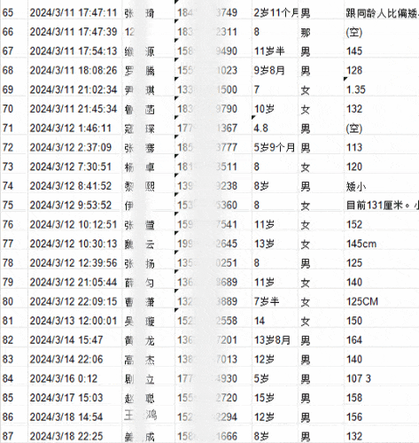
Task: Select age cell 7 in row 69
Action: 275,89
